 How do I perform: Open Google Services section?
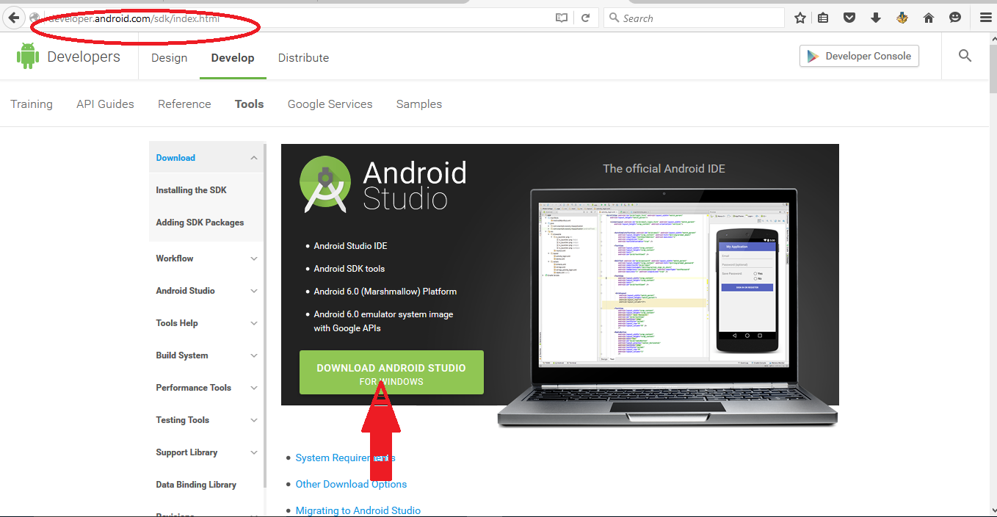coord(330,104)
